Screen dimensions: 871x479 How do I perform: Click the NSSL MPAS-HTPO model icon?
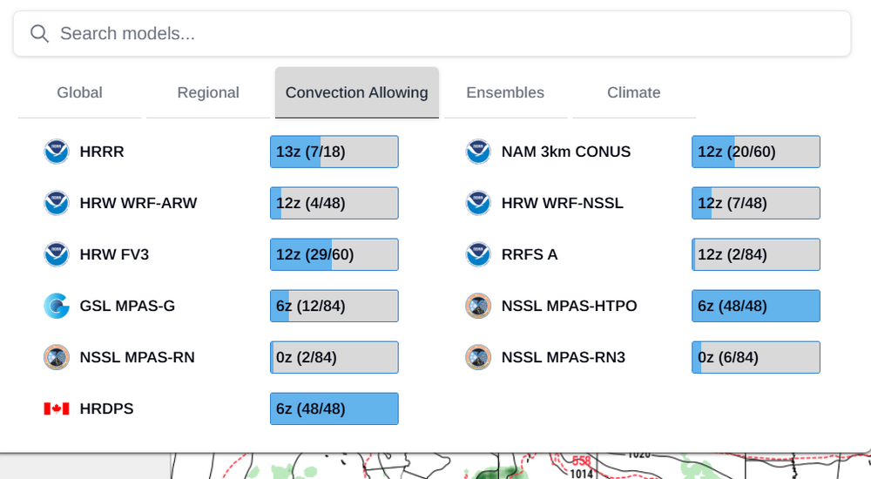(478, 306)
